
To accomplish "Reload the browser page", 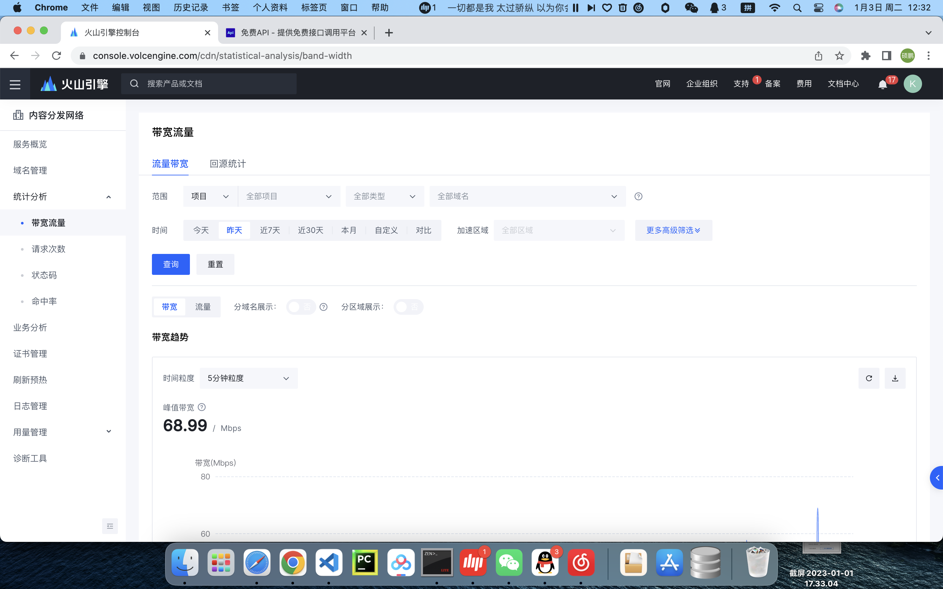I will pos(57,56).
